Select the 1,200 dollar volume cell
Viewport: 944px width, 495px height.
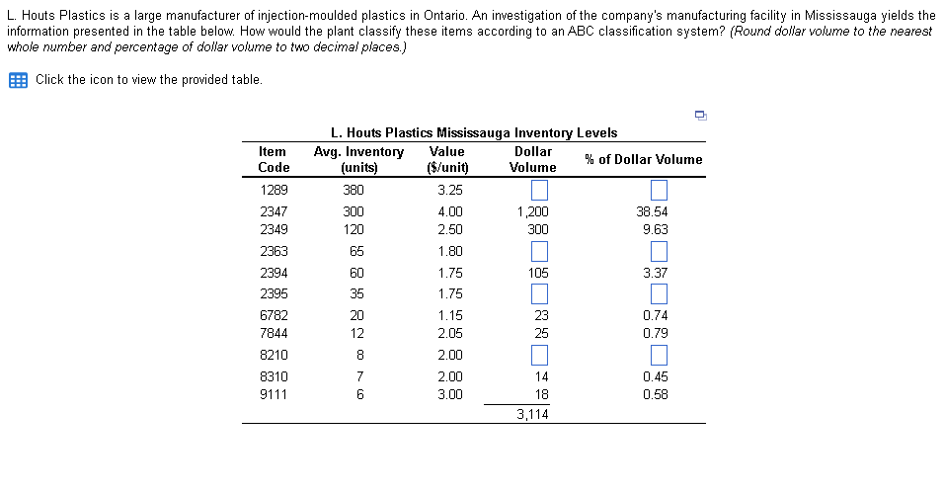point(533,211)
